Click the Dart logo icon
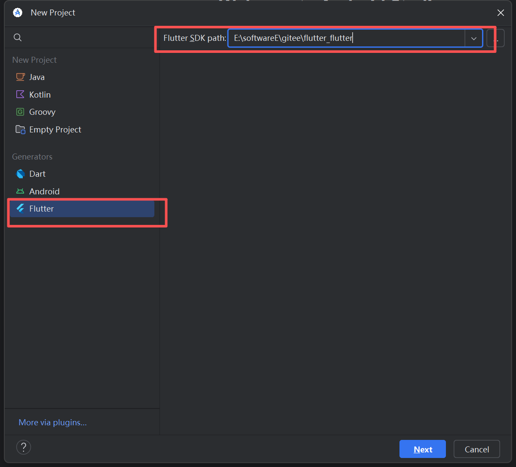 (x=20, y=174)
